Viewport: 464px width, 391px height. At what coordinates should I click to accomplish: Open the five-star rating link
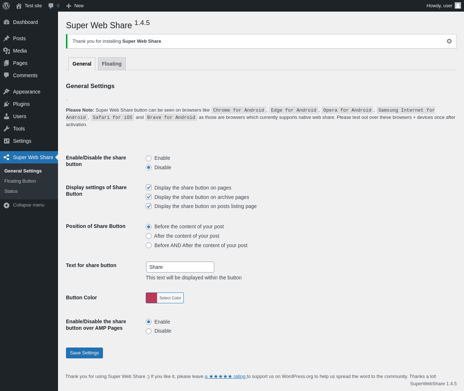225,377
